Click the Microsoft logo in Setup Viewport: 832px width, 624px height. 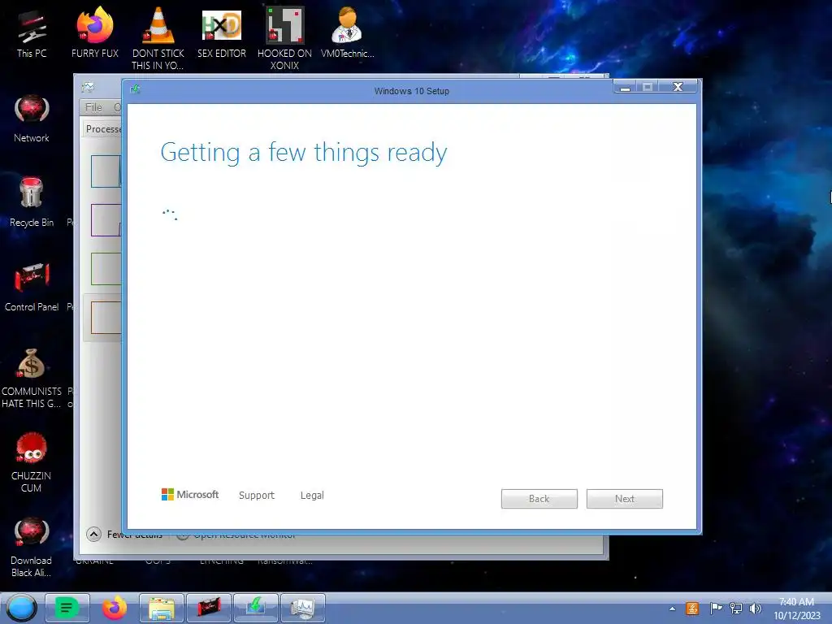[190, 495]
